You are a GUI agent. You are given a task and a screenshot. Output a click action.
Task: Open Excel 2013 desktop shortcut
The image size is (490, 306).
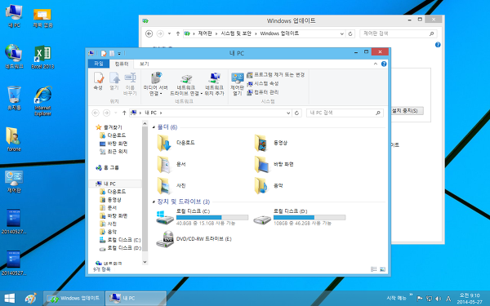42,57
